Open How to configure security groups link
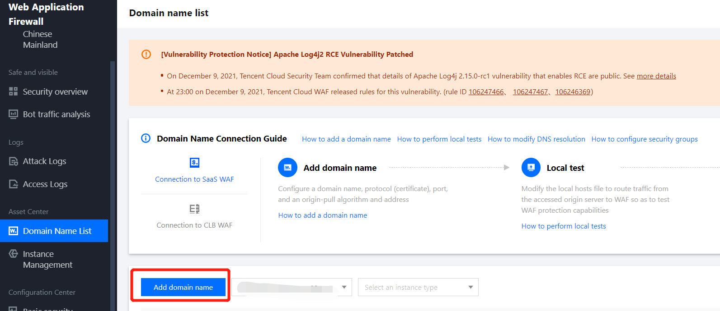The image size is (720, 311). [x=645, y=139]
